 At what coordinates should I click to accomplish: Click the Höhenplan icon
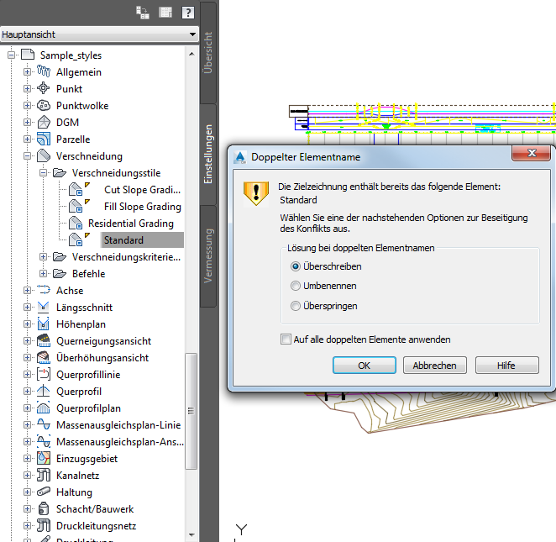click(44, 324)
